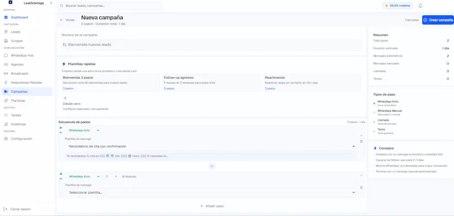Open Respuestas Rápidas in the sidebar
Screen dimensions: 454x216
[x=27, y=82]
